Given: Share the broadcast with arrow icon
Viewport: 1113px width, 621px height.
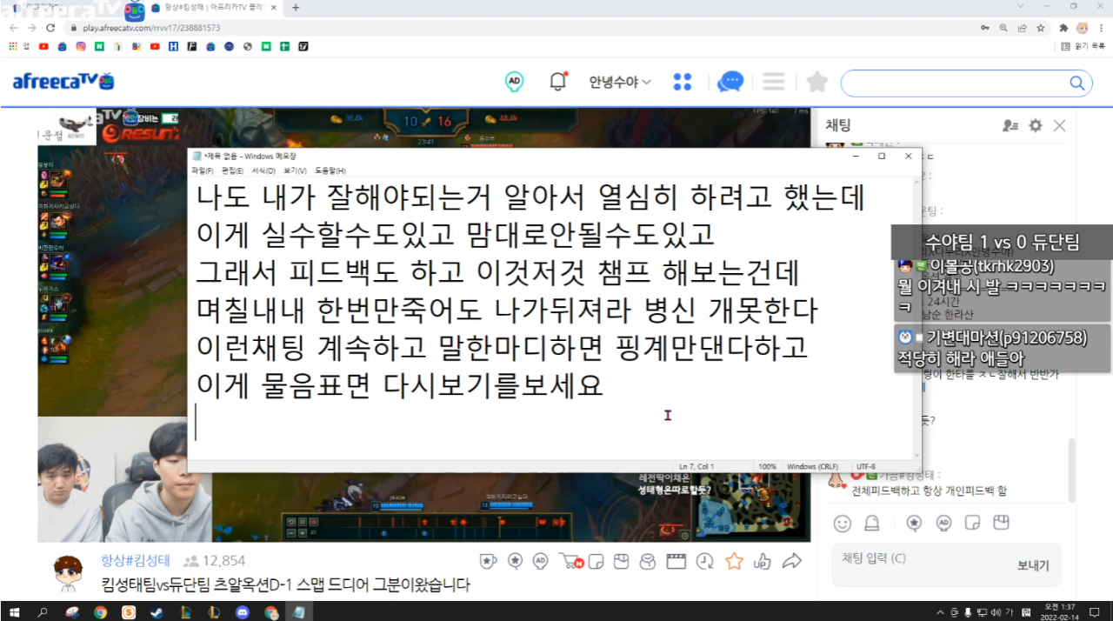Looking at the screenshot, I should pyautogui.click(x=791, y=561).
